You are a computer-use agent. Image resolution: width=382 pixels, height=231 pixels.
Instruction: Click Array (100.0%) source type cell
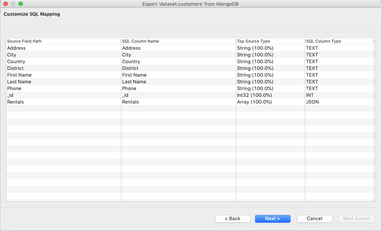click(270, 102)
